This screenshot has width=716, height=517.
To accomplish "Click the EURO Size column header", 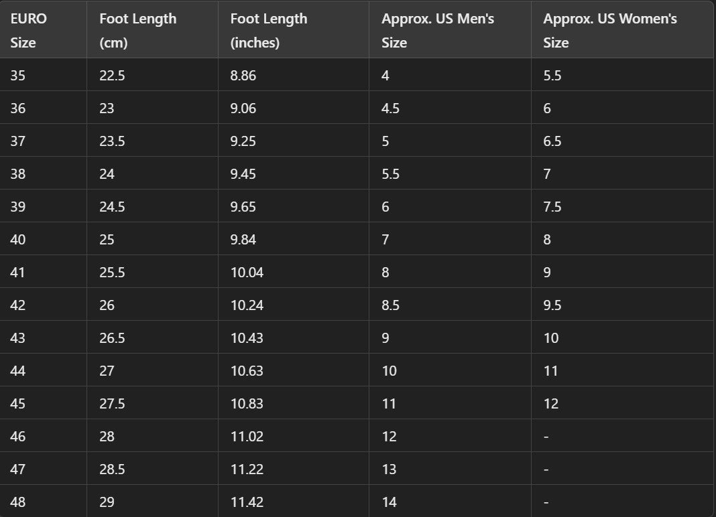I will pos(29,31).
